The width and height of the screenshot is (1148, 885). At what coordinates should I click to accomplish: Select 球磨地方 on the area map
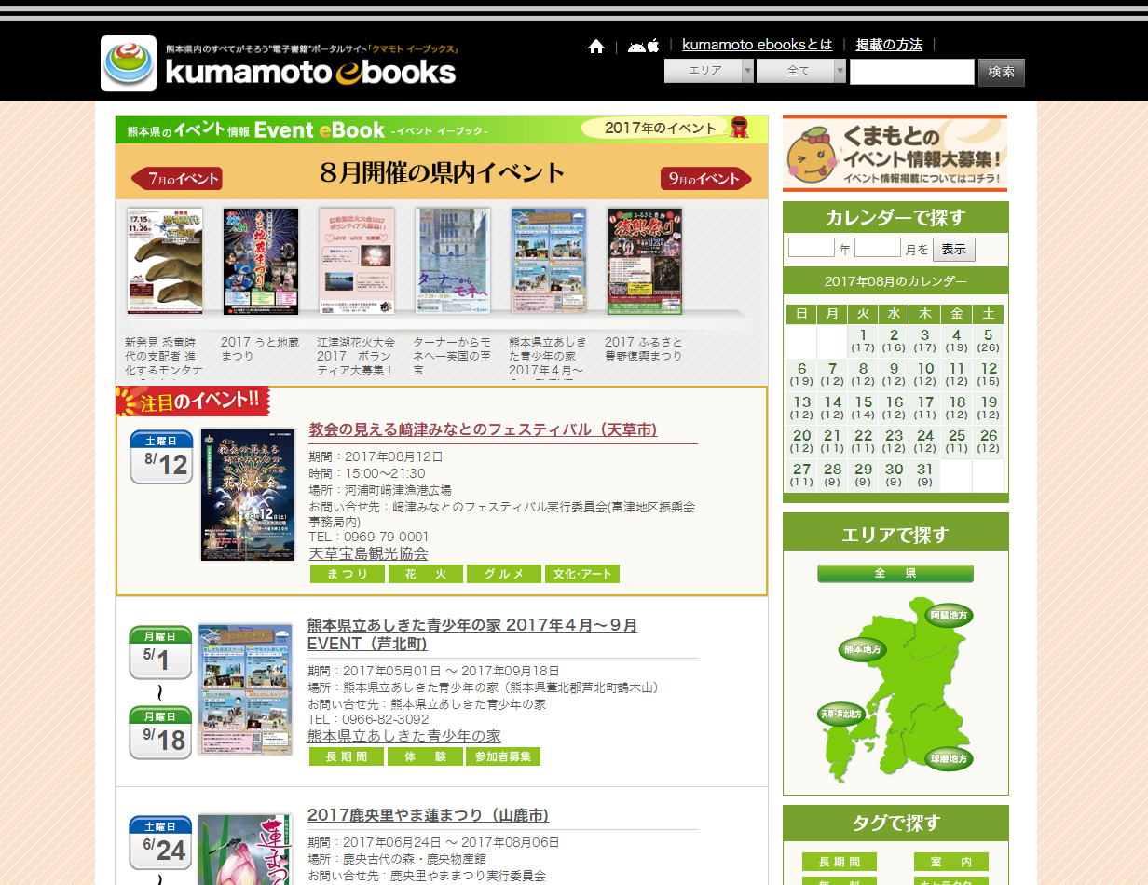tap(949, 759)
